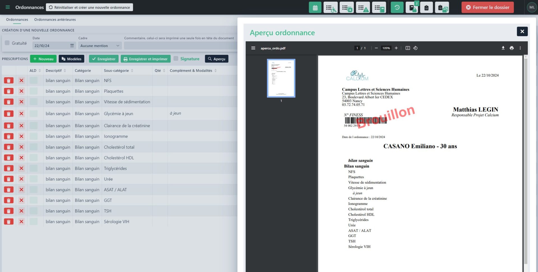
Task: Check the ALD box for TSH row
Action: pos(34,211)
